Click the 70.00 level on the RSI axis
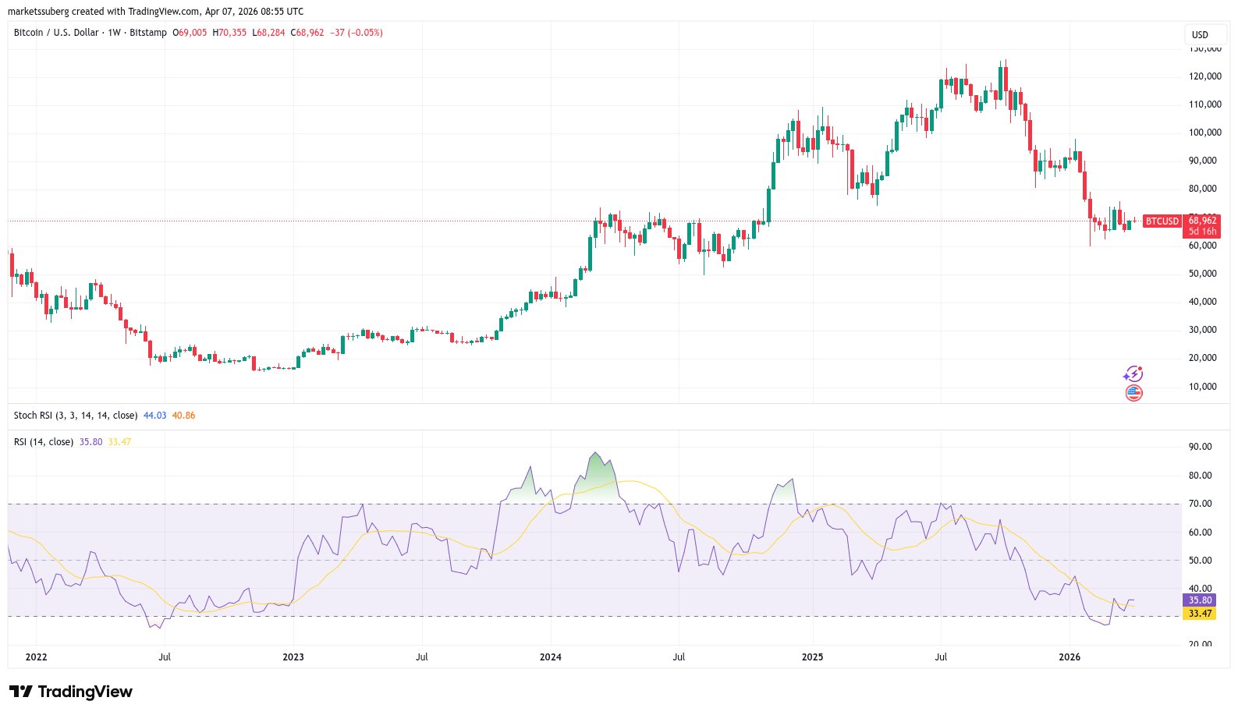The height and width of the screenshot is (715, 1238). tap(1200, 504)
